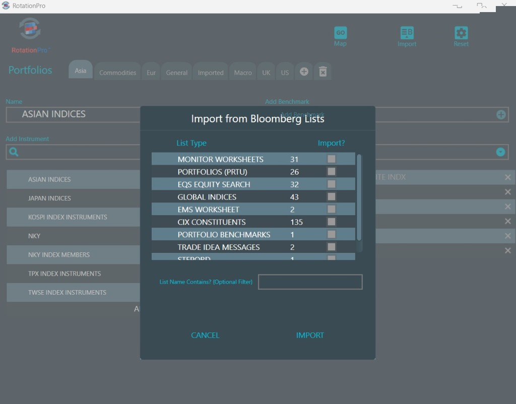Click the Reset gear icon
The width and height of the screenshot is (516, 404).
[x=461, y=33]
